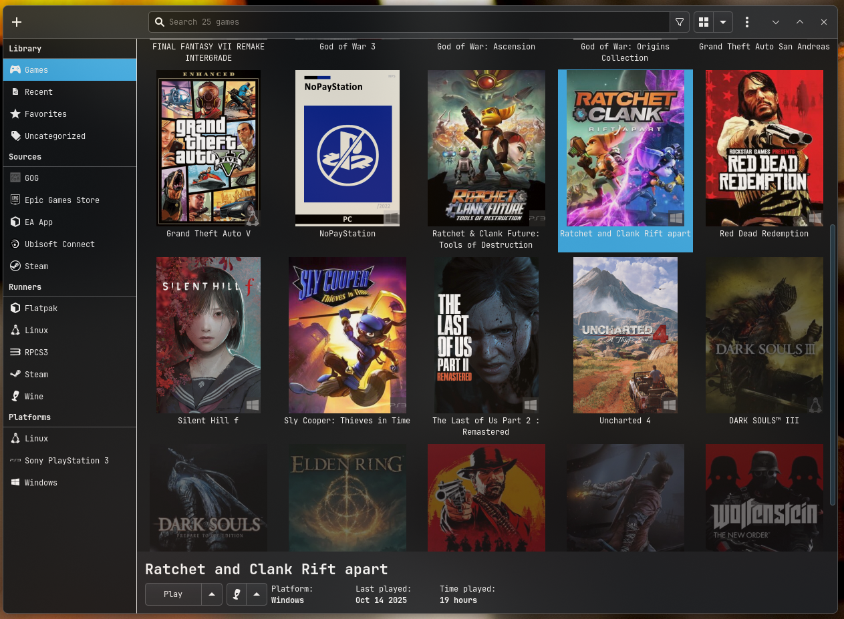Click the EA App icon
844x619 pixels.
click(15, 222)
